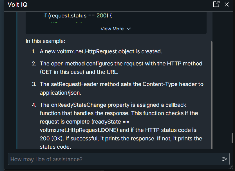Click the send message arrow icon
This screenshot has width=235, height=171.
pyautogui.click(x=224, y=159)
